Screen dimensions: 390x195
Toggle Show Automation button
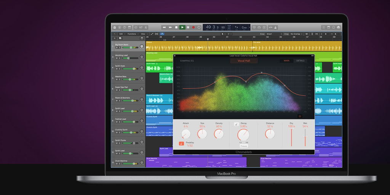point(152,34)
